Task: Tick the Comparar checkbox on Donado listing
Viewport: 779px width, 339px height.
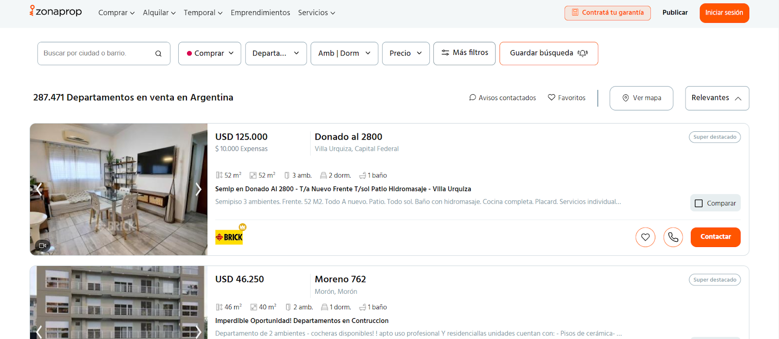Action: 699,203
